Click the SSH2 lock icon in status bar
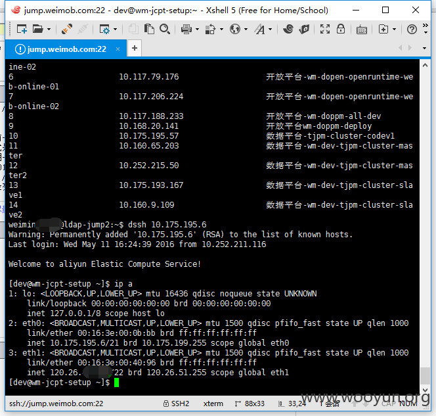The image size is (436, 416). 166,404
